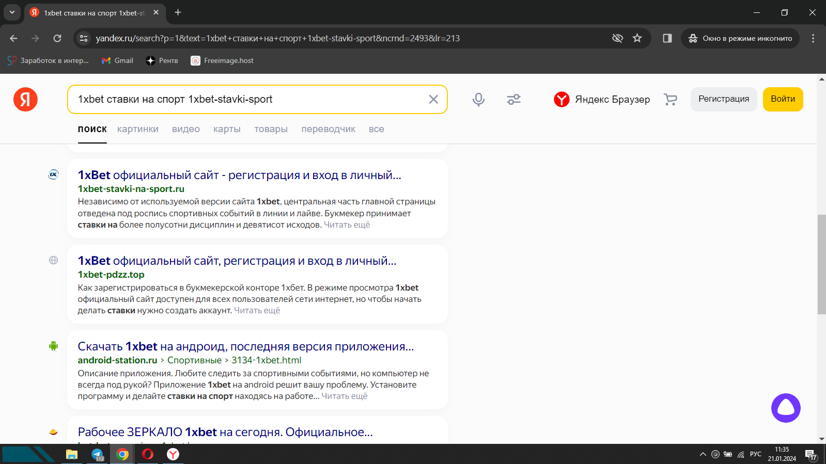Select the поиск search tab
826x464 pixels.
click(92, 129)
